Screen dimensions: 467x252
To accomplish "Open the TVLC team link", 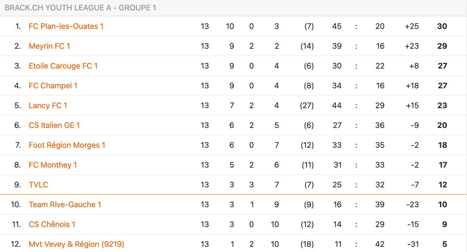I will [38, 185].
